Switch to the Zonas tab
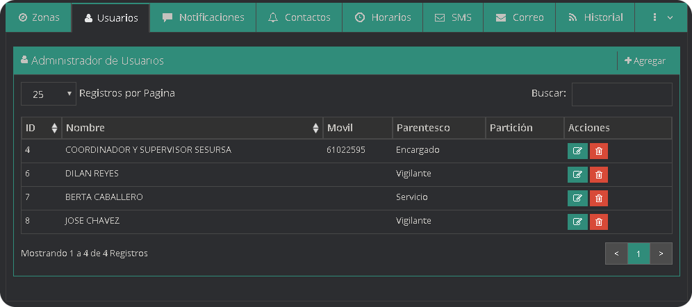Image resolution: width=692 pixels, height=307 pixels. [x=39, y=17]
